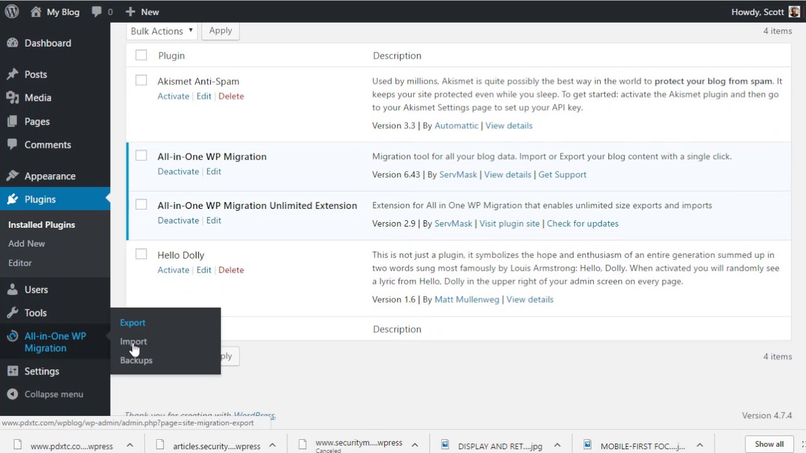Click the MOBILE-FIRST FOC file icon
The width and height of the screenshot is (806, 453).
587,445
